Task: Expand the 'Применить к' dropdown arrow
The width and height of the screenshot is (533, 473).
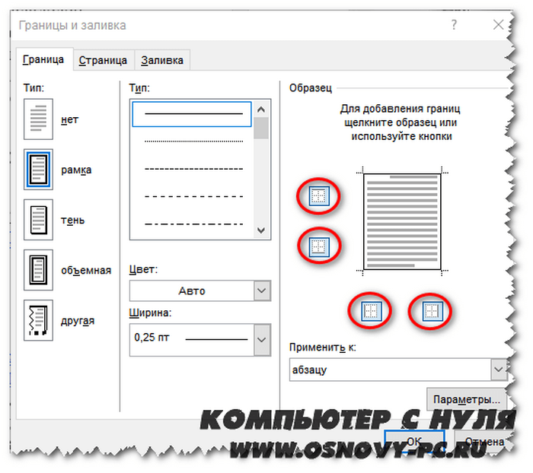Action: coord(499,369)
